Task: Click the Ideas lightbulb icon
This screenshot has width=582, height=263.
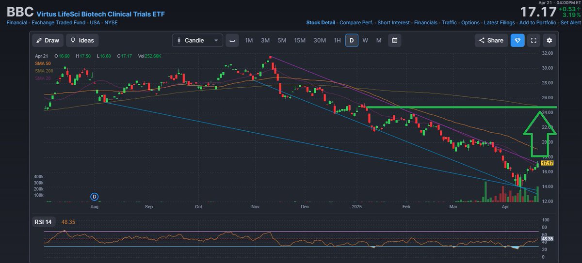Action: [x=73, y=40]
